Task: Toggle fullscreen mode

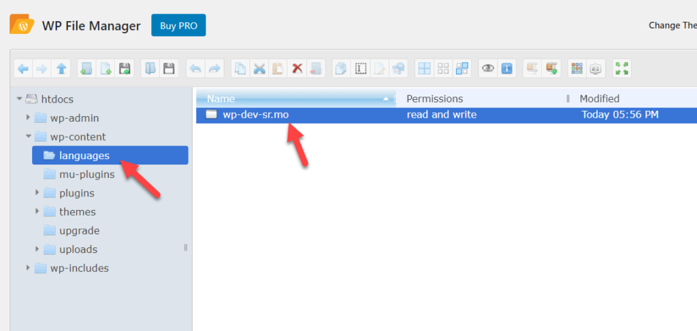Action: [x=621, y=69]
